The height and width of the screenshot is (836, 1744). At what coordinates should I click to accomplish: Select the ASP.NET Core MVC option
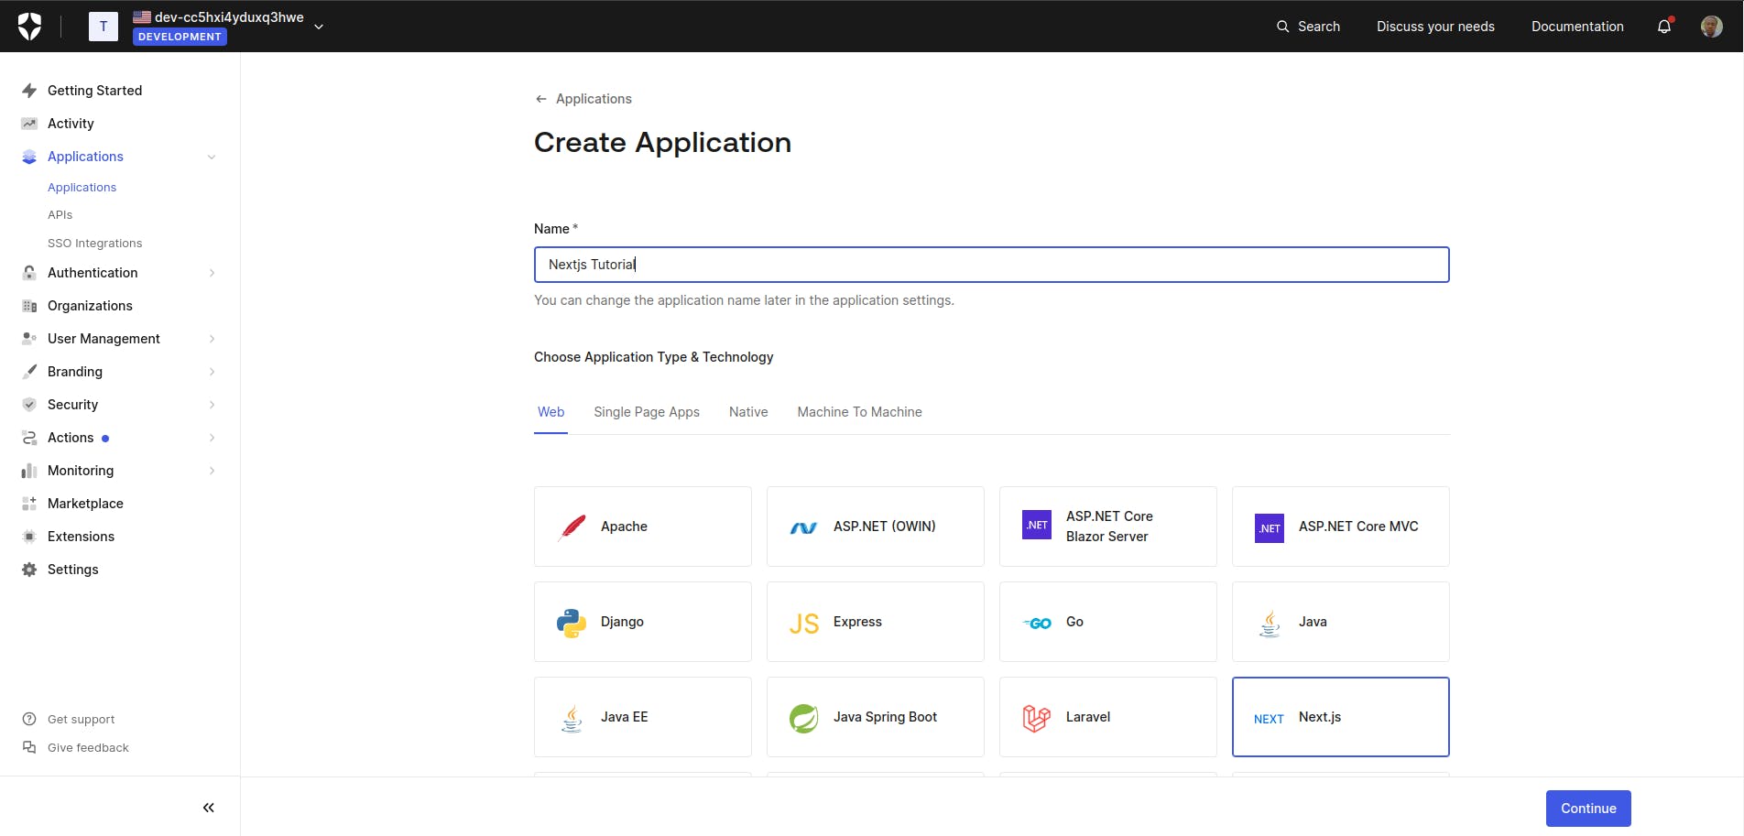click(x=1340, y=527)
